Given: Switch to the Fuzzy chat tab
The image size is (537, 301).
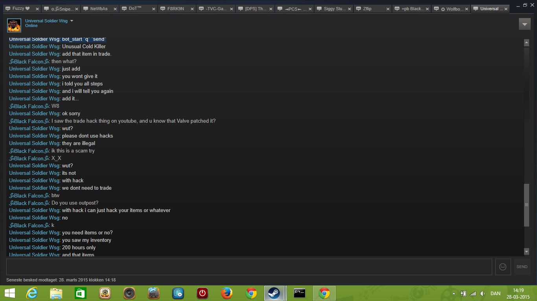Looking at the screenshot, I should [x=18, y=9].
